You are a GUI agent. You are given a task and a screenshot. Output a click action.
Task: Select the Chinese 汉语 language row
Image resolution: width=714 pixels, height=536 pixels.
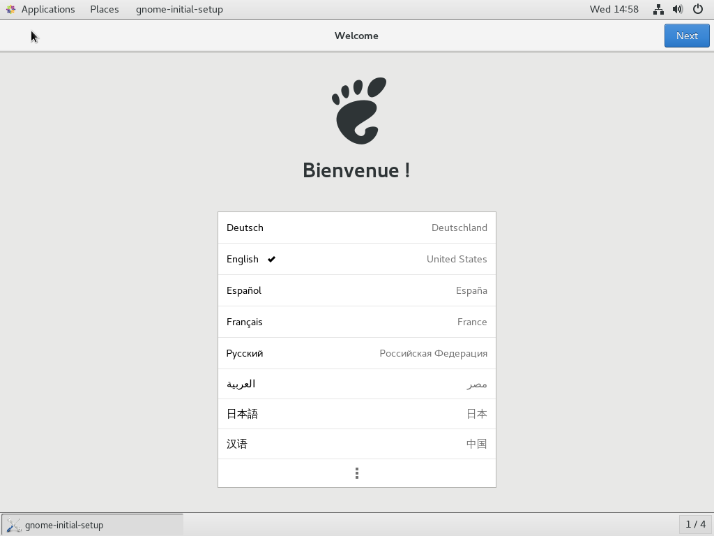[x=357, y=444]
